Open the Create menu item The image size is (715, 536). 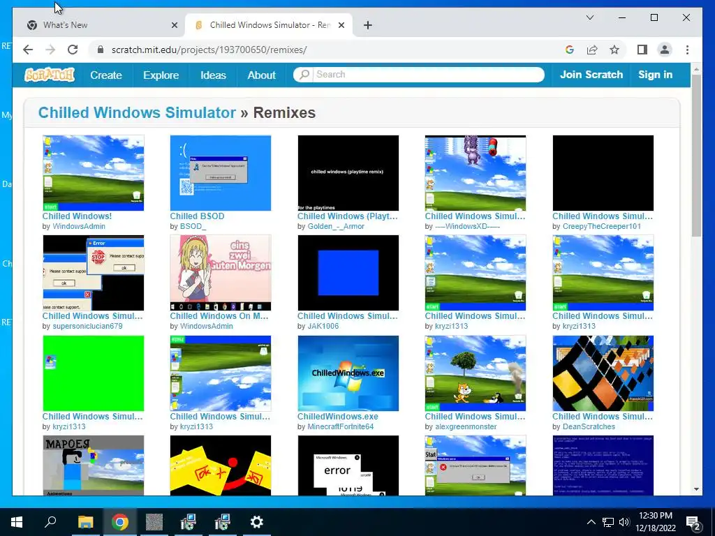(106, 75)
